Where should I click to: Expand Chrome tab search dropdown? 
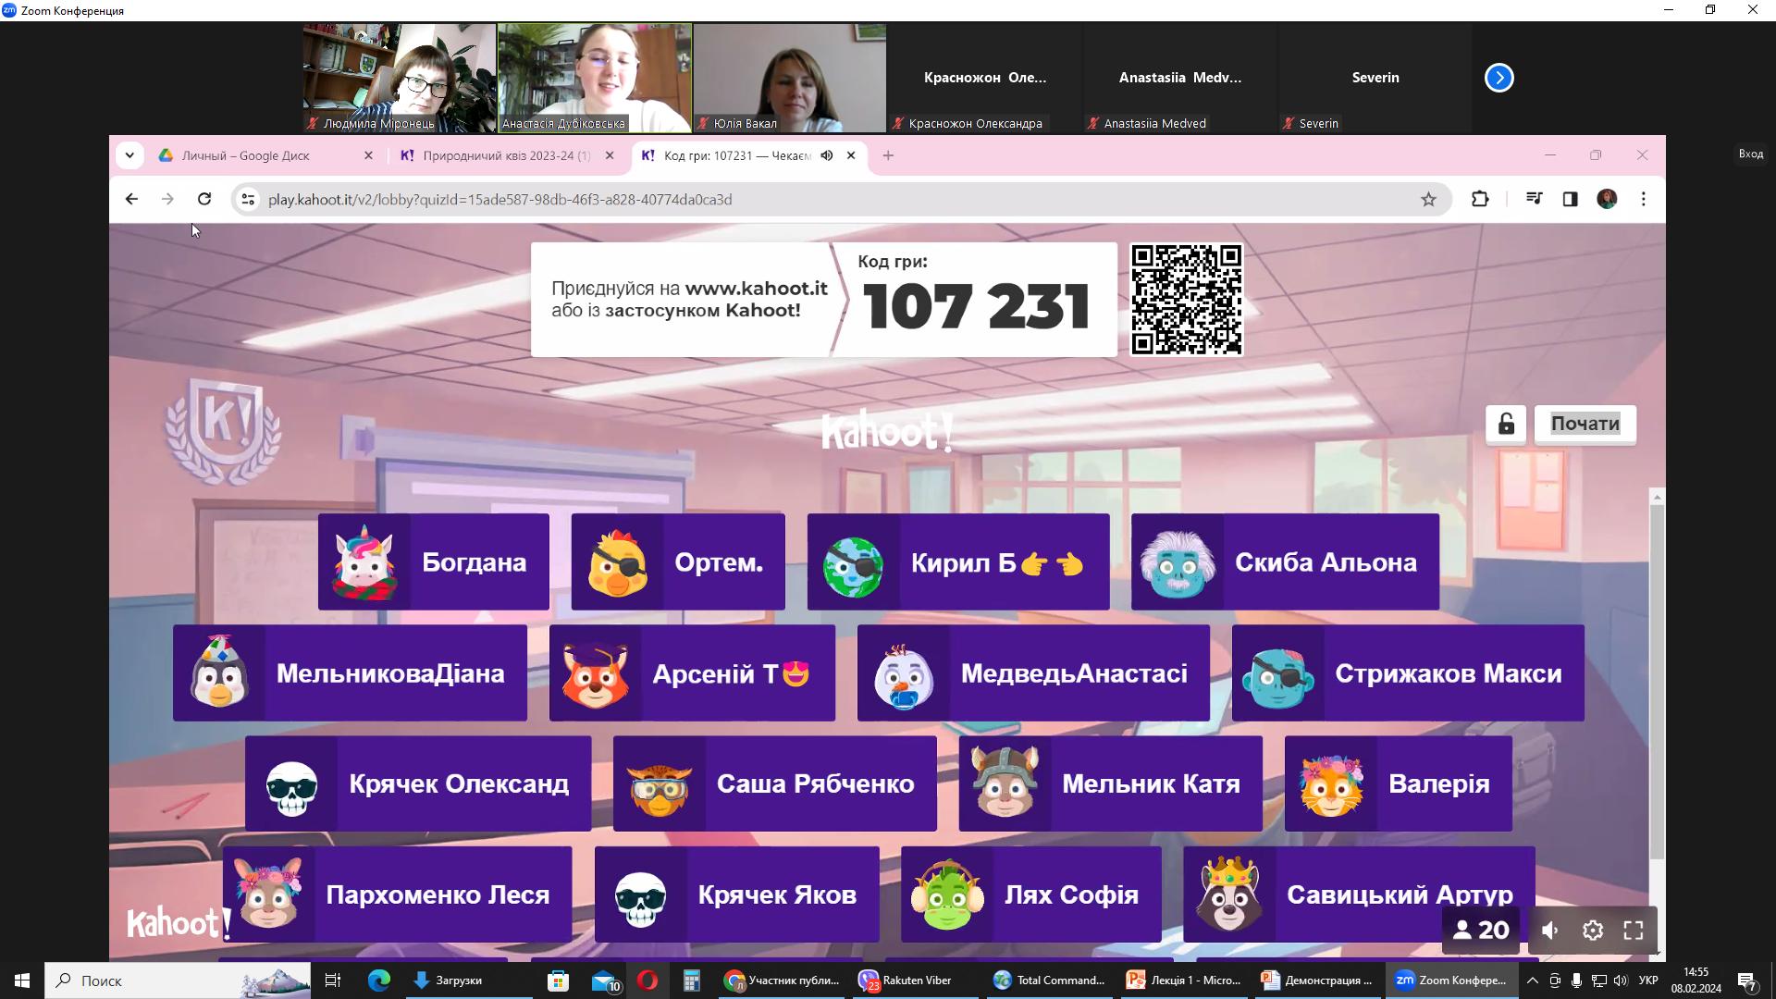129,155
